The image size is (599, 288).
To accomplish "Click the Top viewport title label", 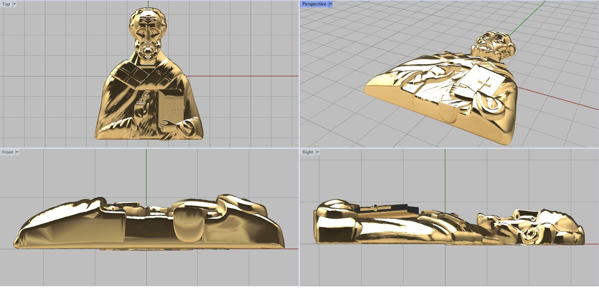I will point(6,4).
